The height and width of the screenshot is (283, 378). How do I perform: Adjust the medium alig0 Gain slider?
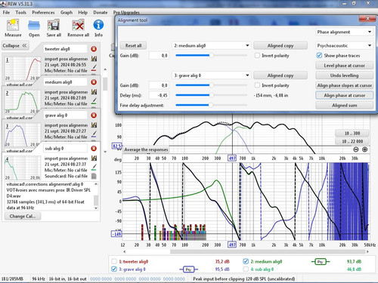211,55
